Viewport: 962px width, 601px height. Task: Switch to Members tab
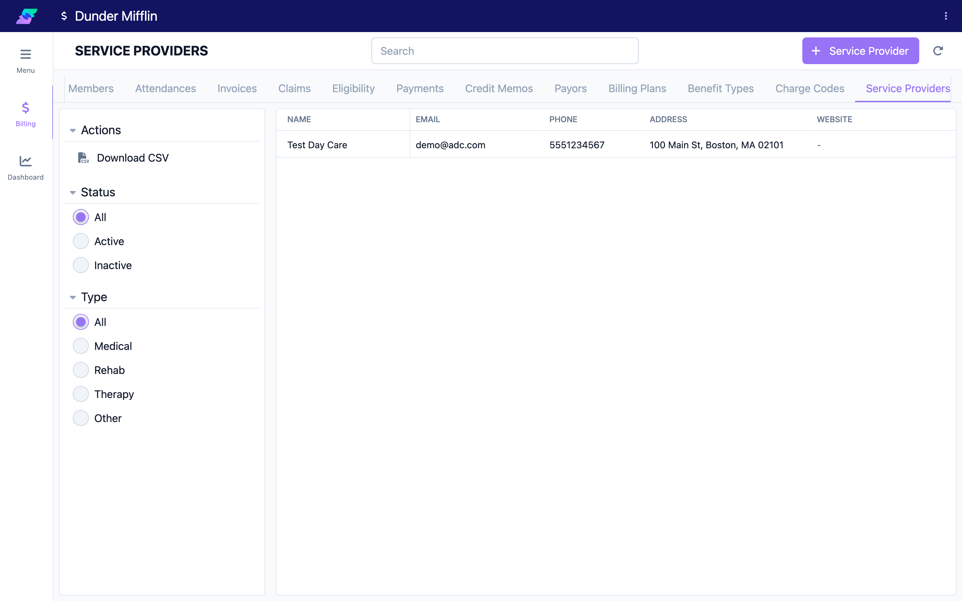click(91, 88)
